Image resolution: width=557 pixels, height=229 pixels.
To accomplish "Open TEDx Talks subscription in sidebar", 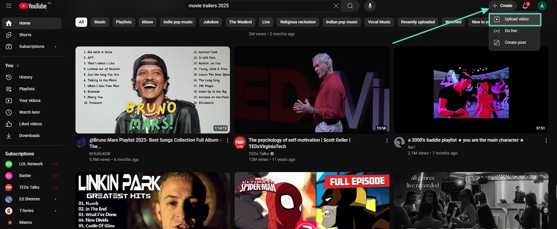I will (32, 187).
